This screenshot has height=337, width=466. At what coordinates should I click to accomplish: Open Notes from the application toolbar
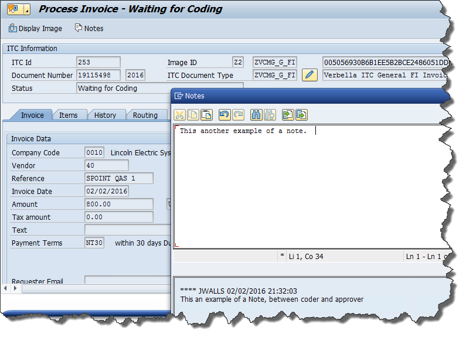89,29
